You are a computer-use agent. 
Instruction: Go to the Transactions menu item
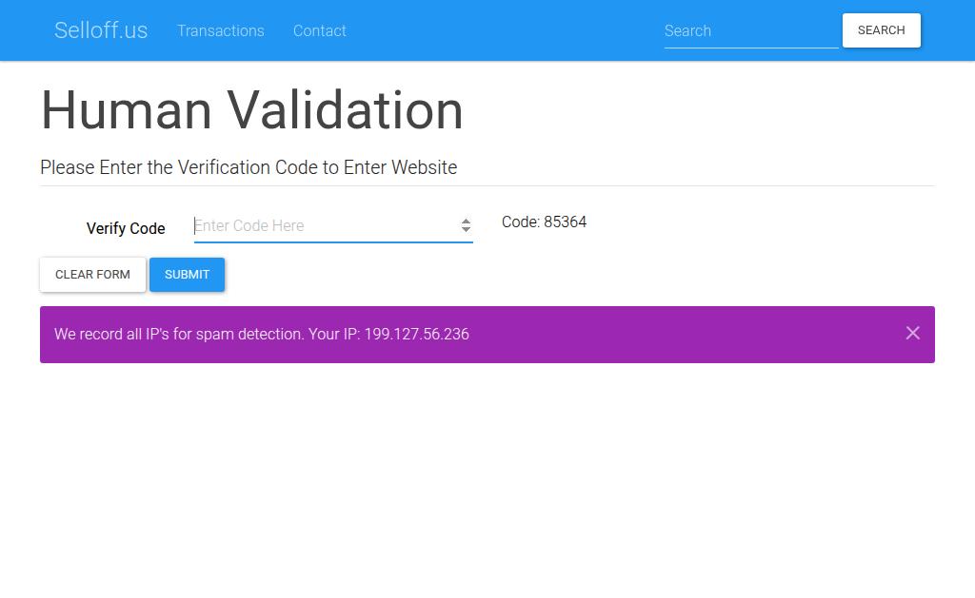click(x=221, y=30)
